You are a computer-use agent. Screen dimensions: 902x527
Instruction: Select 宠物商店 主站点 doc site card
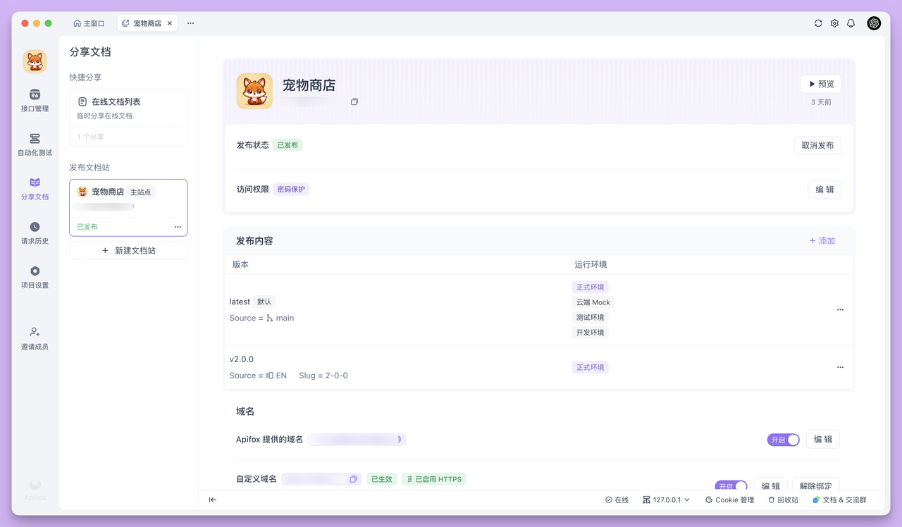(x=128, y=208)
